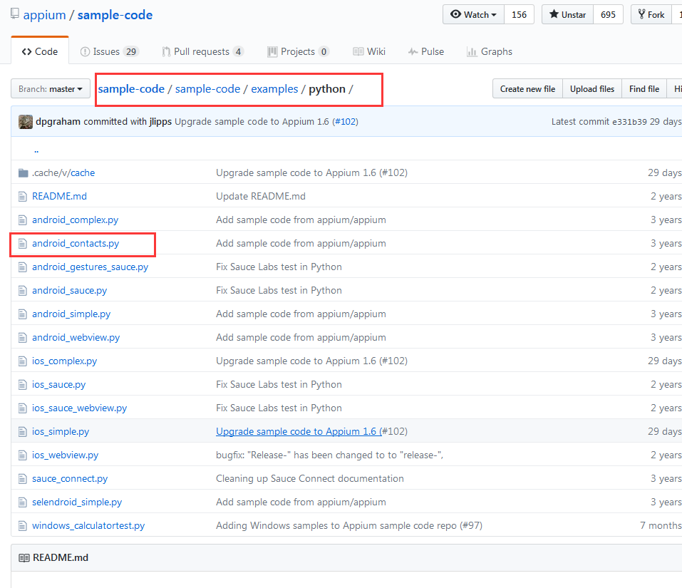682x588 pixels.
Task: Click the file icon beside ios_sauce.py
Action: pos(23,384)
